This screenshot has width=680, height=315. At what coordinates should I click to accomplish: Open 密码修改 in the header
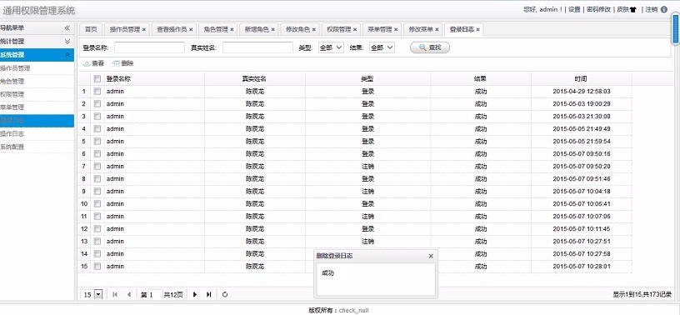coord(598,9)
